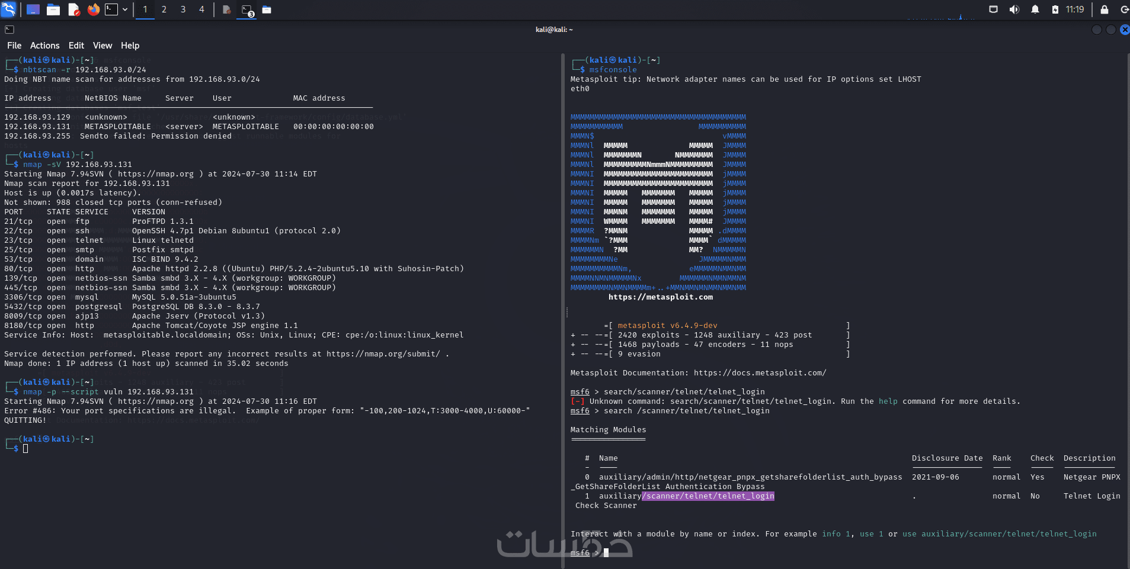Click the 'Rank' column header
The image size is (1130, 569).
pos(1002,458)
